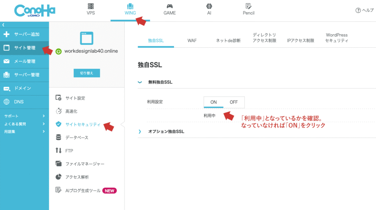Click the plus icon for サーバー追加
The width and height of the screenshot is (376, 210).
pyautogui.click(x=7, y=34)
